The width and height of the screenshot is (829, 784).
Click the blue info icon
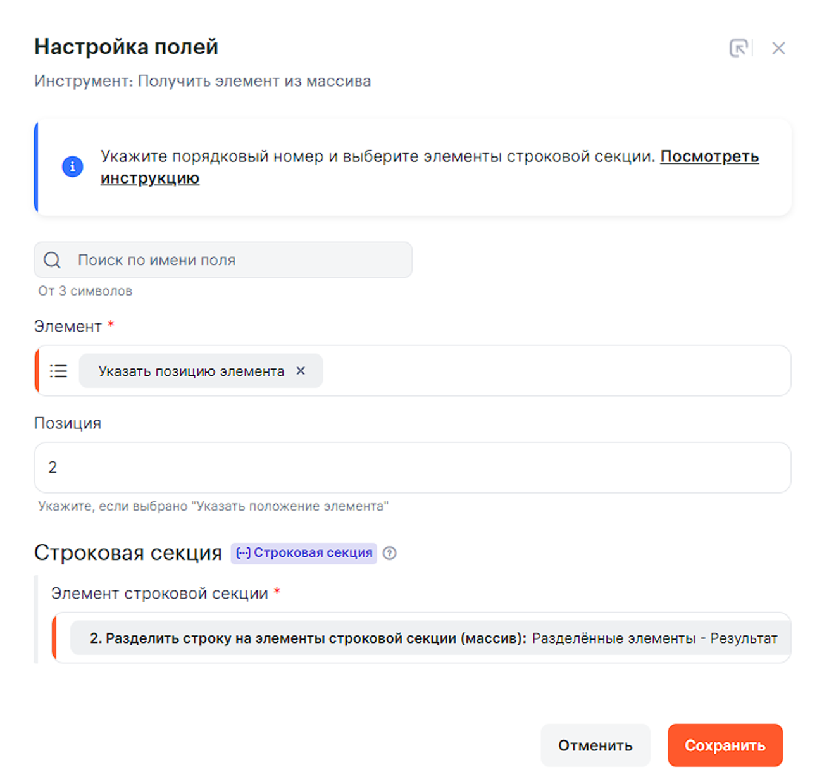[x=72, y=166]
